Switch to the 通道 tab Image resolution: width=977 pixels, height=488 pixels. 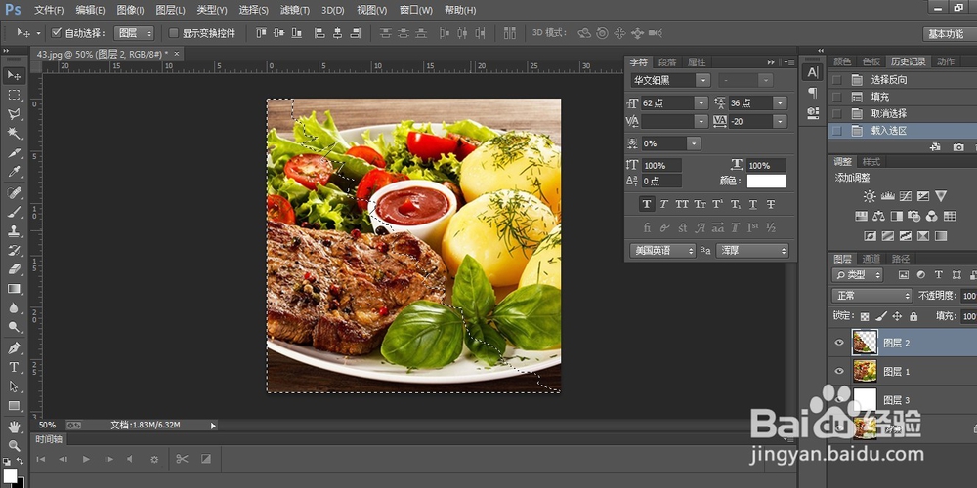pos(871,259)
